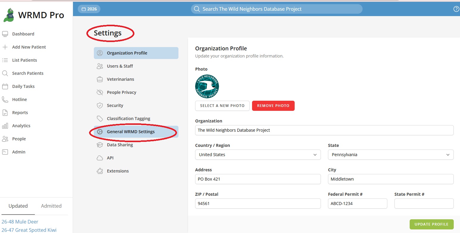Screen dimensions: 460x233
Task: Click the Search Patients magnifier icon
Action: click(5, 73)
